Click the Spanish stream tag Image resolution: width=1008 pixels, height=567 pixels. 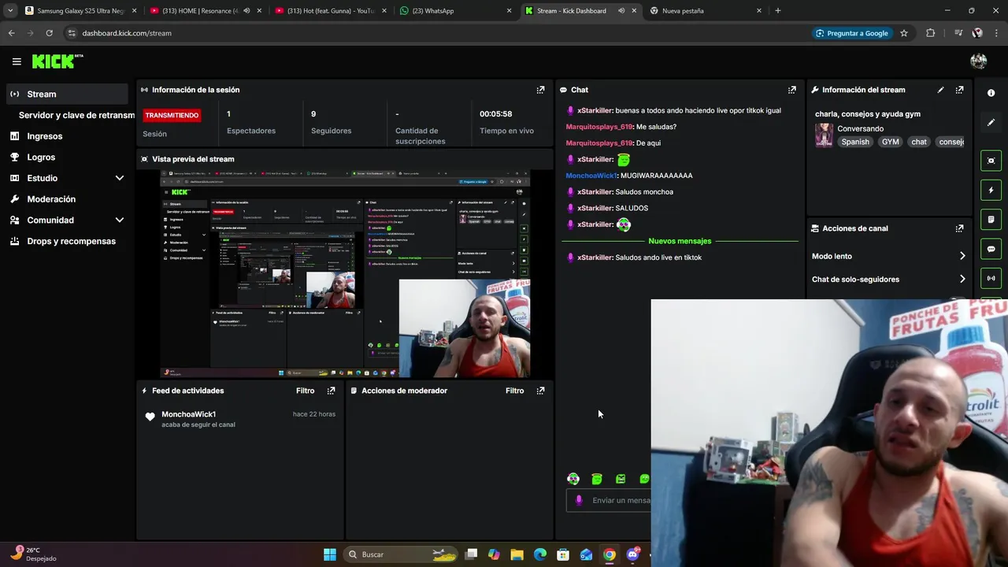[855, 142]
